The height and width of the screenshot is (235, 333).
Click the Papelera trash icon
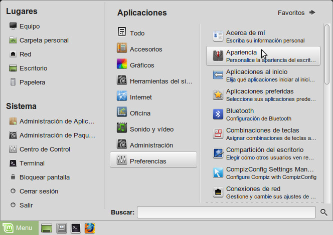pyautogui.click(x=13, y=82)
